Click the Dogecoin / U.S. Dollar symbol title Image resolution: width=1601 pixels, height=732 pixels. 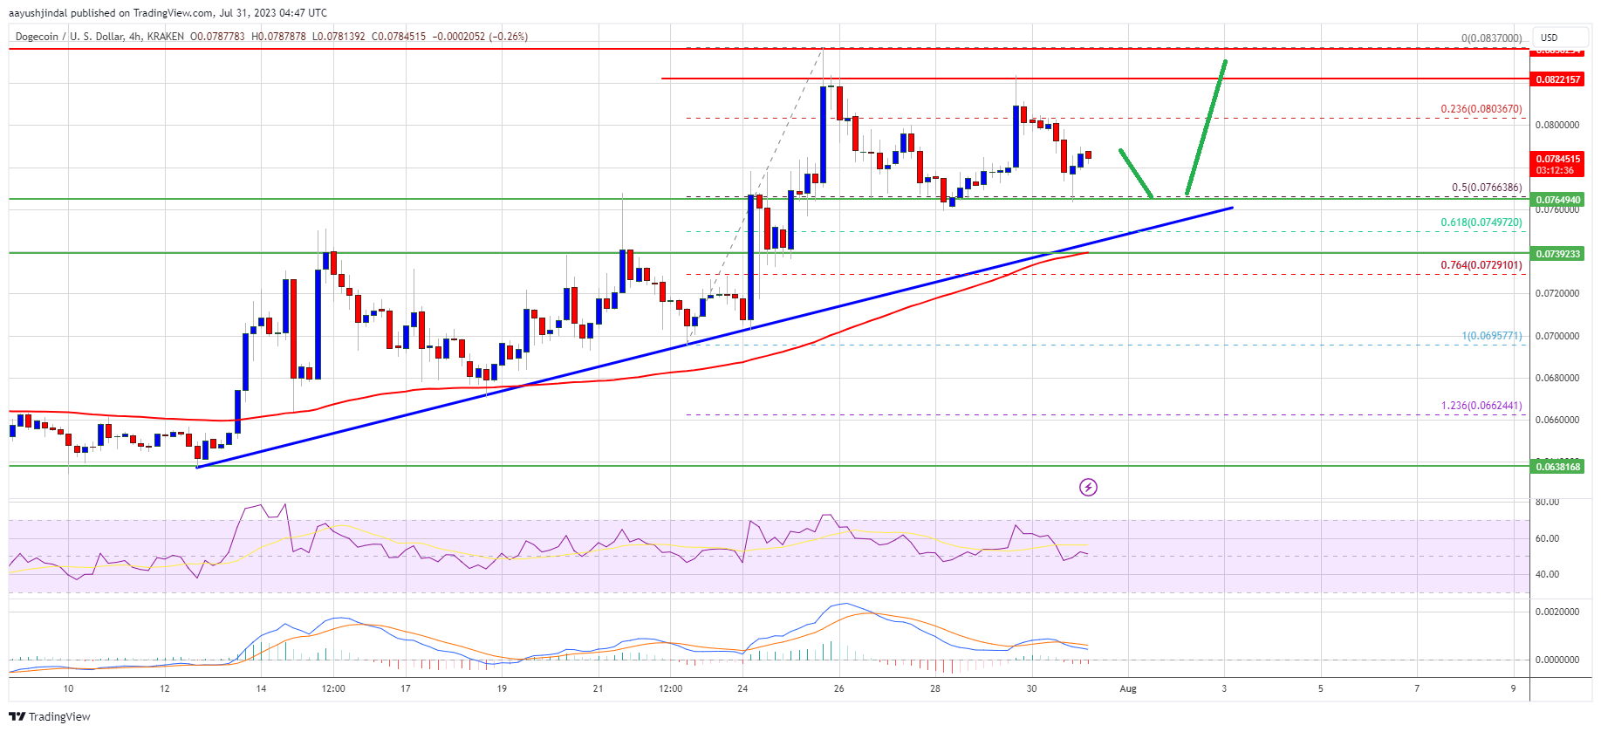[x=97, y=37]
